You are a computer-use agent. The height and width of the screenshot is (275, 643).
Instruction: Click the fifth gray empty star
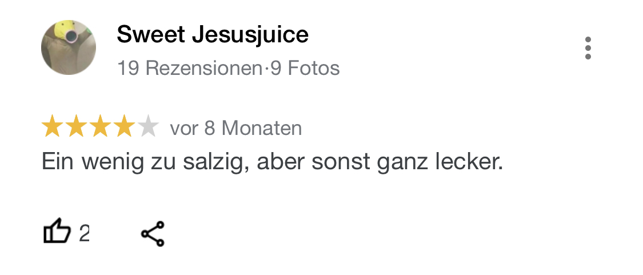(148, 127)
